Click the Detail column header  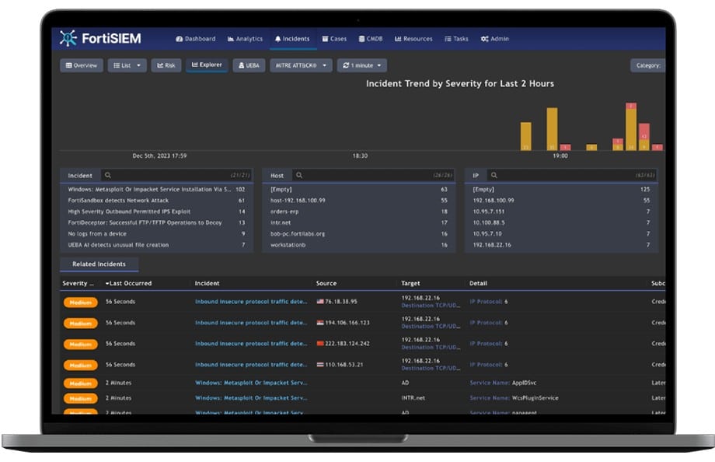coord(478,283)
